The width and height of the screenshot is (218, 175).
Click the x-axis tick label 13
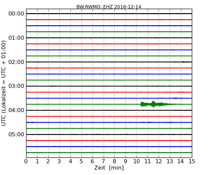click(x=170, y=162)
